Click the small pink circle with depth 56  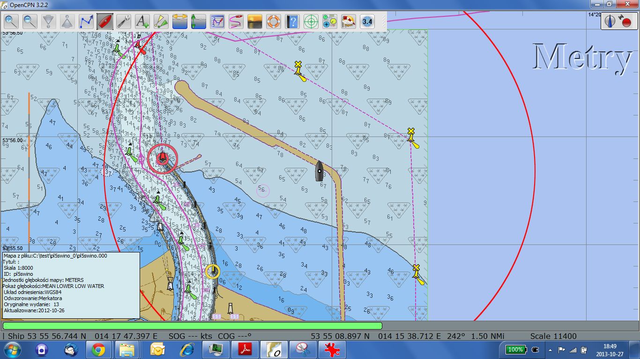point(263,190)
